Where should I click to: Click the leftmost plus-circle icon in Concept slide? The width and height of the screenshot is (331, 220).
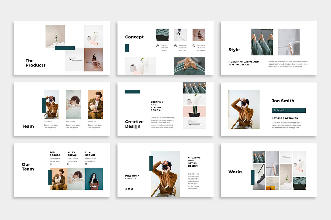(x=157, y=46)
